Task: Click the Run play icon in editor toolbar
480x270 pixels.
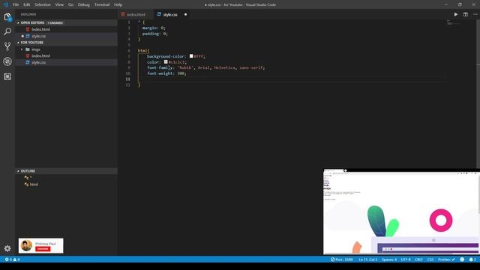Action: coord(456,14)
